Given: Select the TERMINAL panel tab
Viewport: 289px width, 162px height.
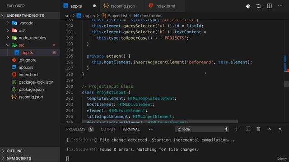Looking at the screenshot, I should (131, 129).
